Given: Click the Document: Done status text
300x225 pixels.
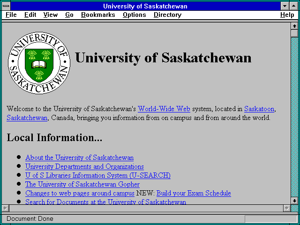Looking at the screenshot, I should click(30, 218).
